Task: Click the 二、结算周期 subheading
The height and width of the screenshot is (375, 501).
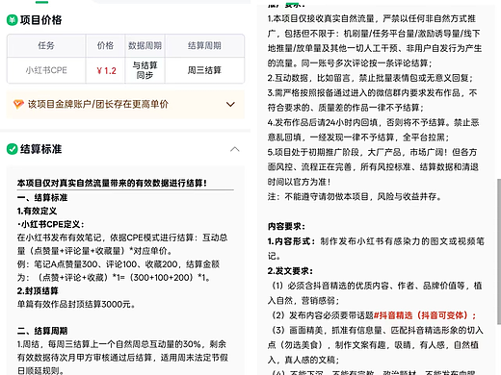Action: [42, 331]
